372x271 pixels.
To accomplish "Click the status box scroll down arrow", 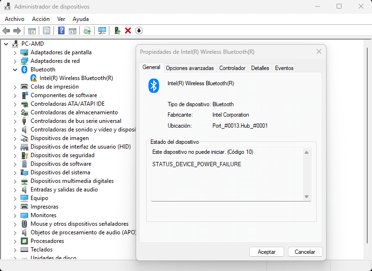I will pyautogui.click(x=307, y=197).
